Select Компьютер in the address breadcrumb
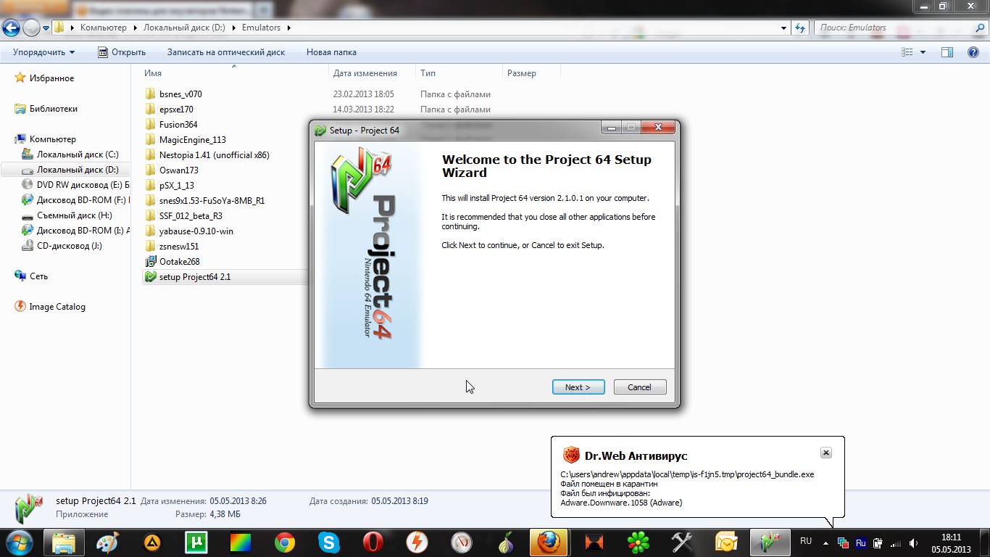Image resolution: width=990 pixels, height=557 pixels. 103,28
